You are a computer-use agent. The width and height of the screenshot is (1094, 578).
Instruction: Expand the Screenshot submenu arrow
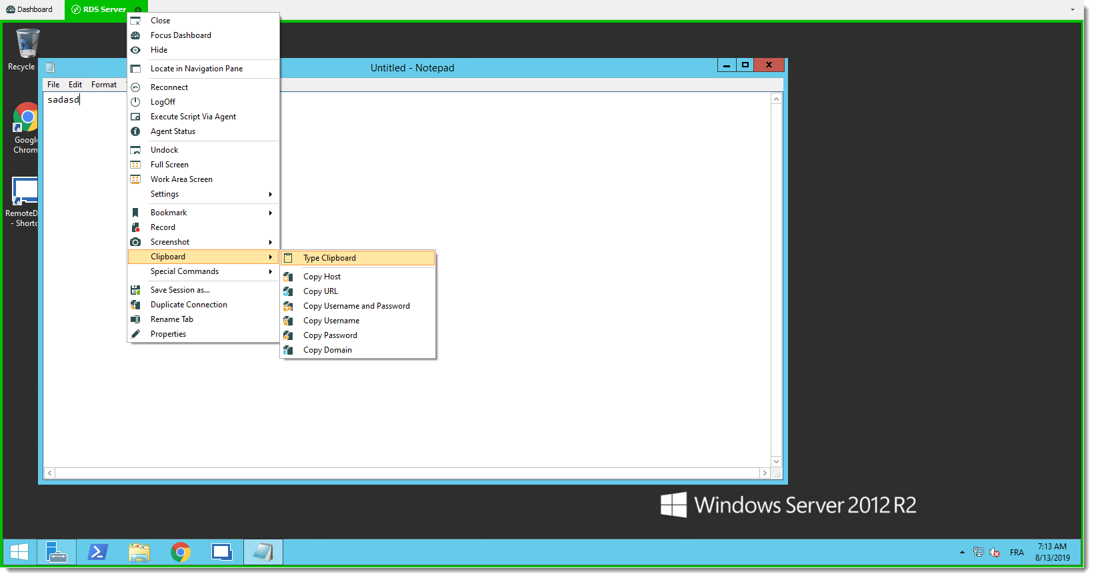[x=270, y=242]
